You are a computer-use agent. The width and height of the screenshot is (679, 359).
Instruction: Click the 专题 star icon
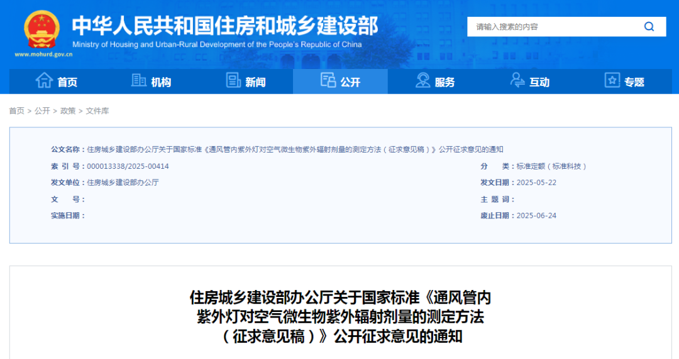pyautogui.click(x=612, y=80)
